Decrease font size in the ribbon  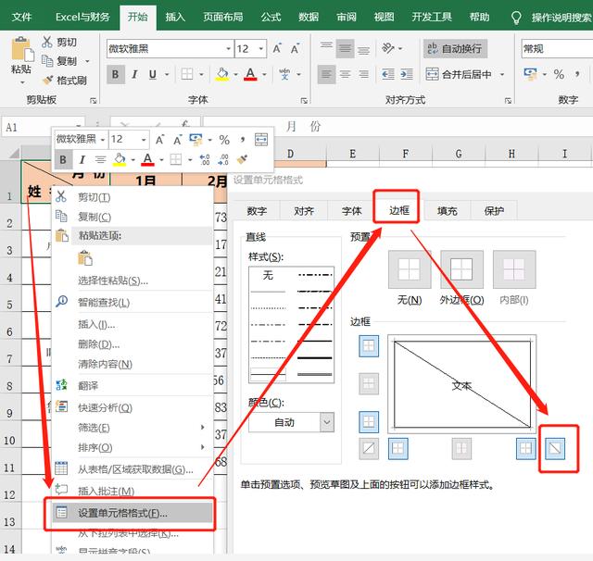pos(295,49)
